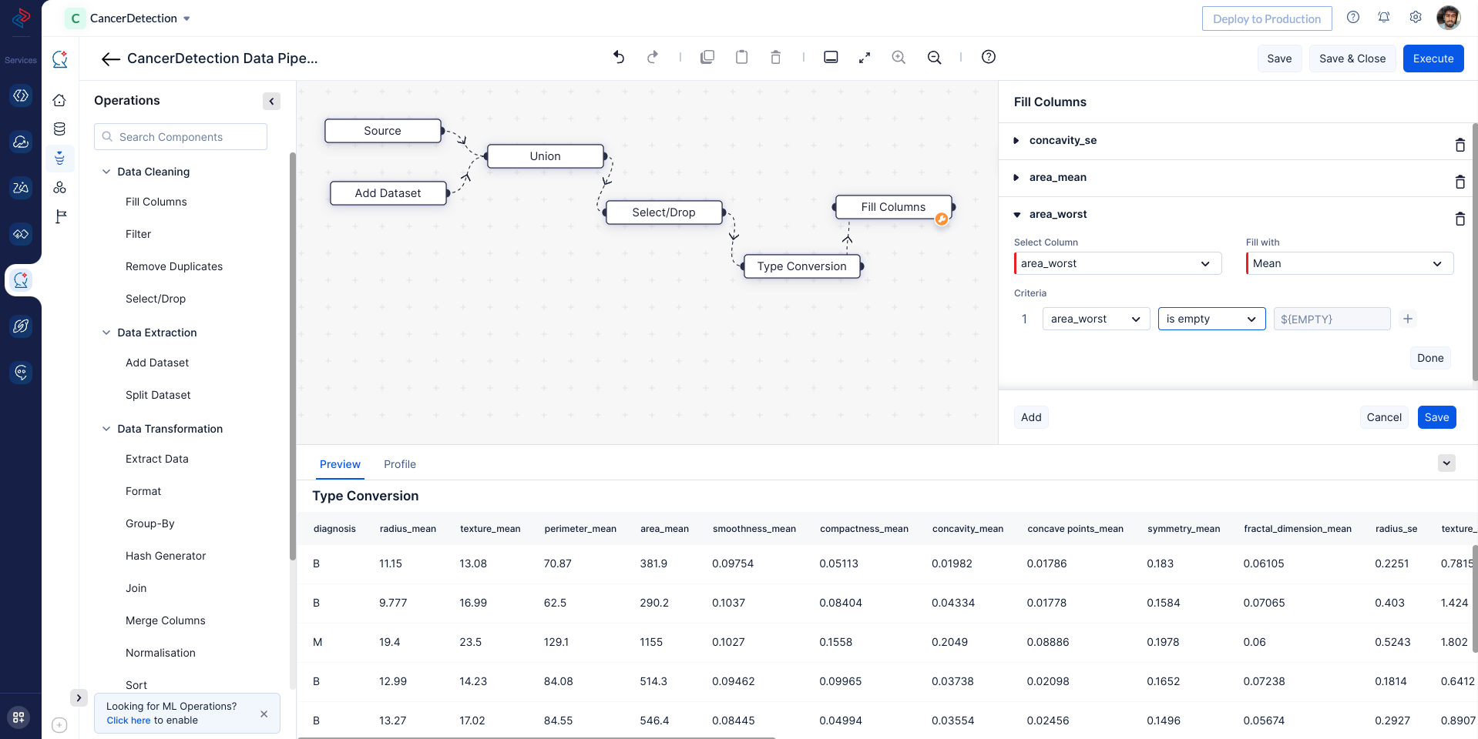This screenshot has height=739, width=1478.
Task: Click the zoom in magnifier icon
Action: (899, 57)
